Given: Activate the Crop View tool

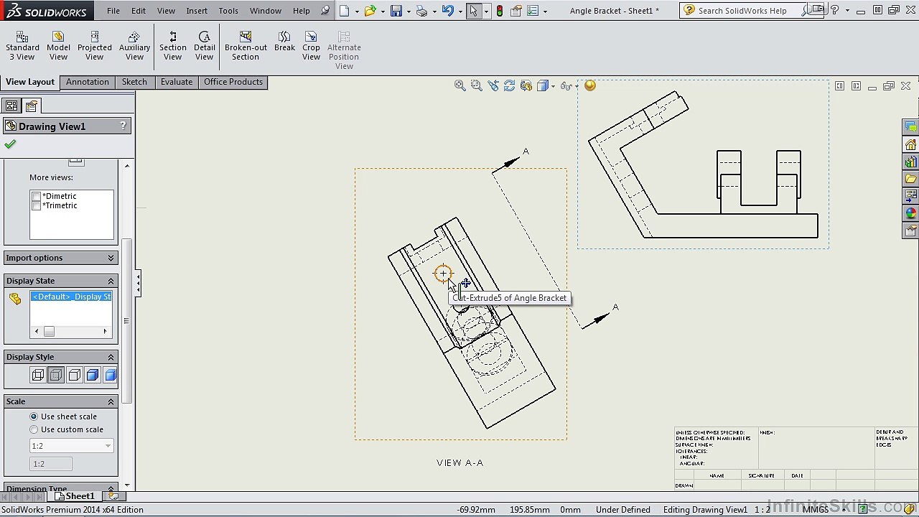Looking at the screenshot, I should (311, 46).
